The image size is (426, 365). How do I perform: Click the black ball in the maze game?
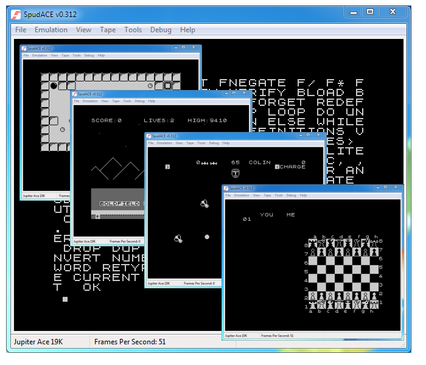[54, 86]
